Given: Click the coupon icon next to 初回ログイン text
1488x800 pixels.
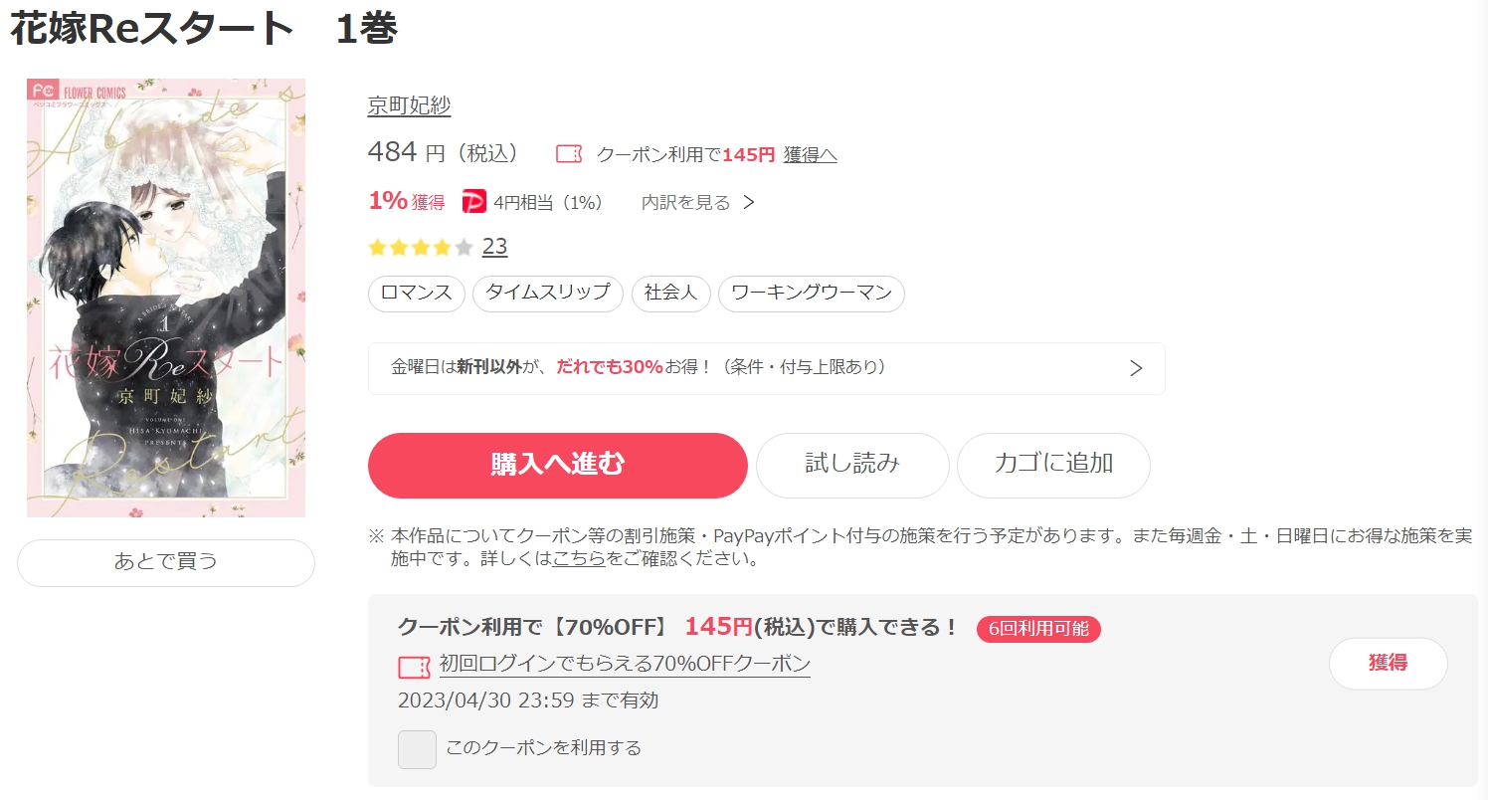Looking at the screenshot, I should (x=414, y=666).
